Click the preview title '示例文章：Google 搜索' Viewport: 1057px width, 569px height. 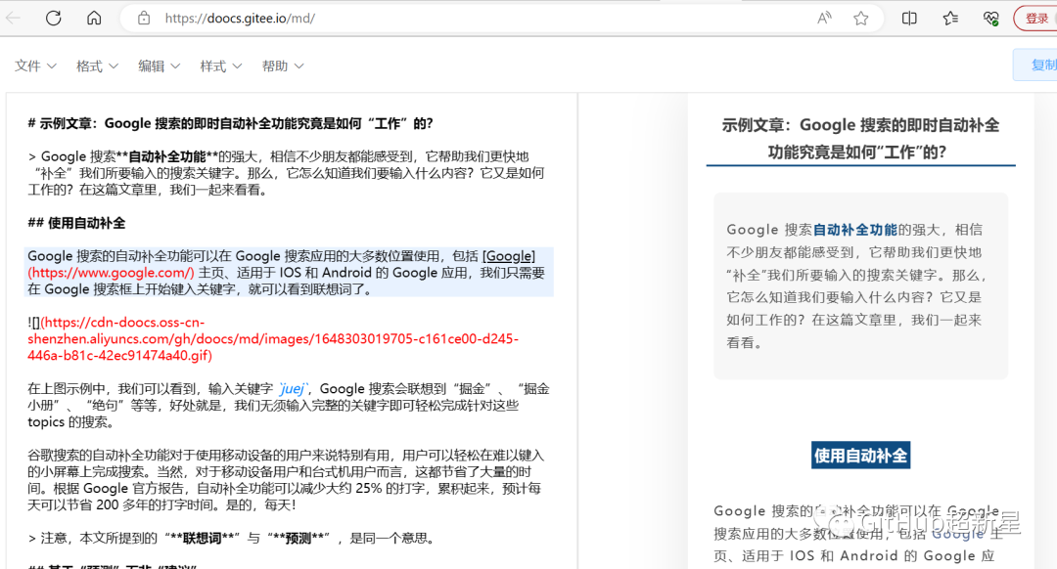pyautogui.click(x=861, y=138)
